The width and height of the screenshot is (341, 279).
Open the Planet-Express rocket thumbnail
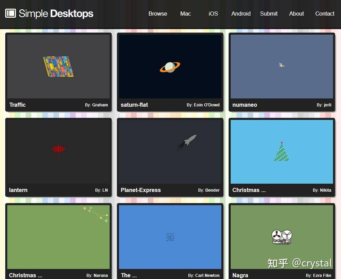pyautogui.click(x=170, y=152)
